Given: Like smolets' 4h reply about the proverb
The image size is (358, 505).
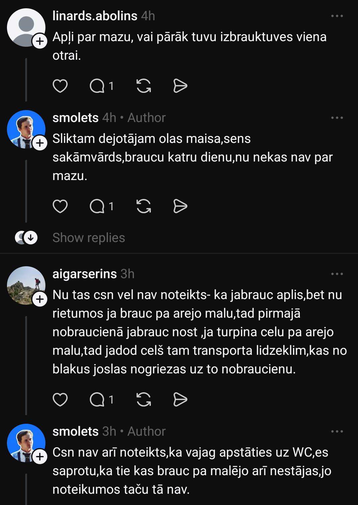Looking at the screenshot, I should [60, 207].
